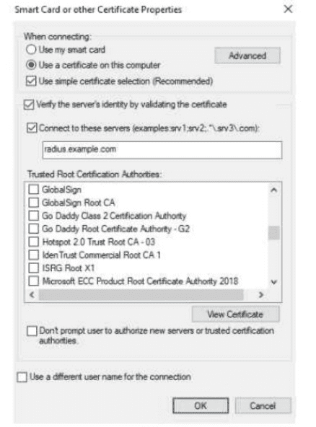Select Use a certificate on this computer
316x427 pixels.
[x=31, y=65]
